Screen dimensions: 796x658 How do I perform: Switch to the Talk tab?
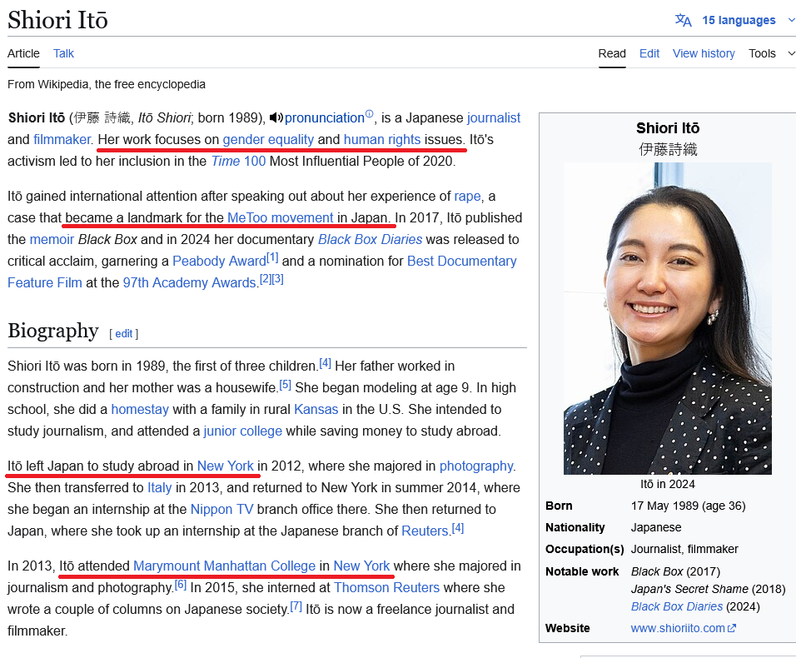pos(63,53)
